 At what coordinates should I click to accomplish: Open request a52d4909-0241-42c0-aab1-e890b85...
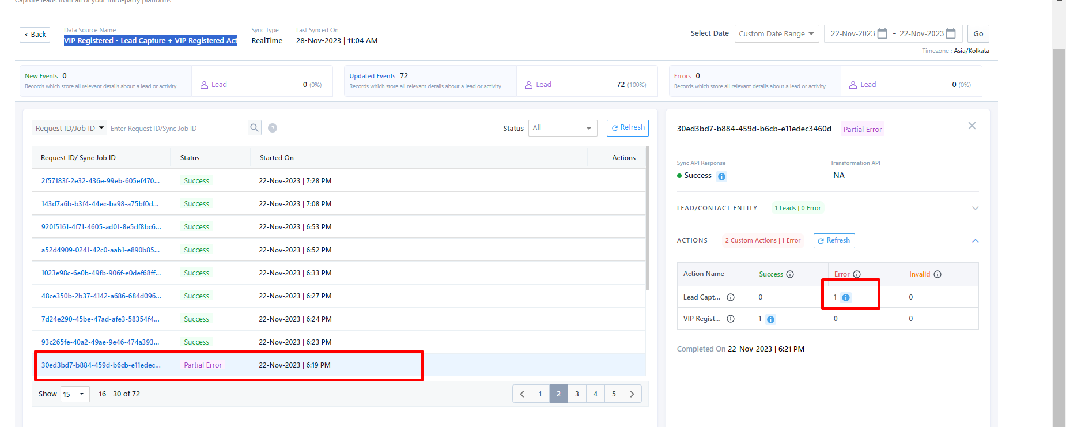pyautogui.click(x=100, y=250)
